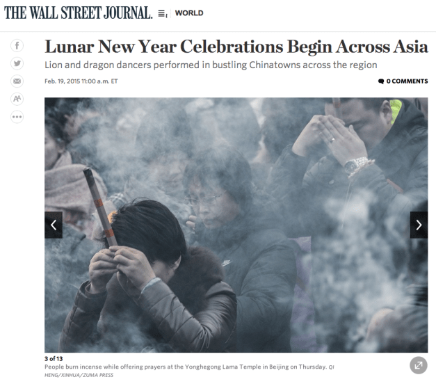Click the comments speech bubble icon

[x=381, y=81]
